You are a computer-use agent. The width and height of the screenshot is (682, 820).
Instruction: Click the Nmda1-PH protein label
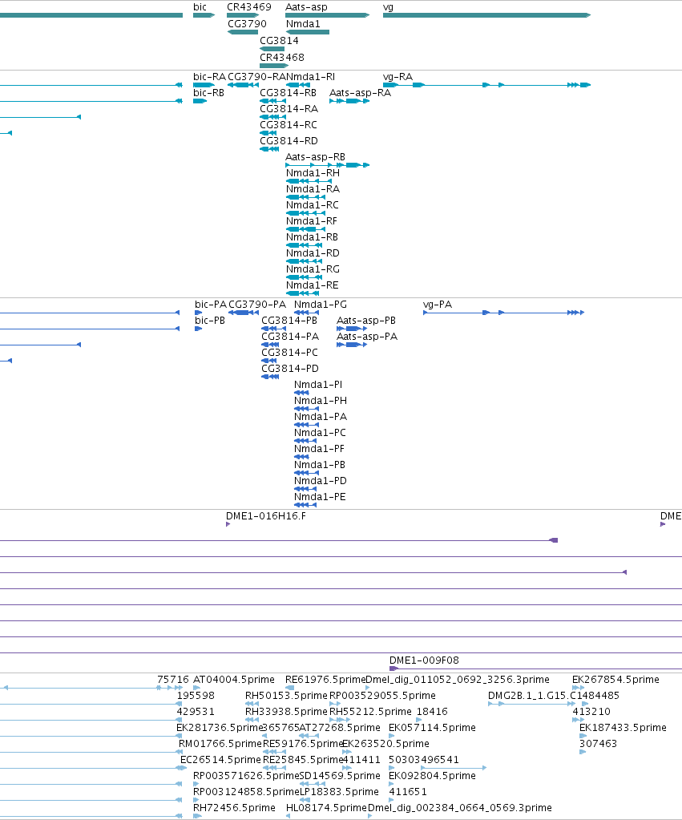click(x=321, y=401)
